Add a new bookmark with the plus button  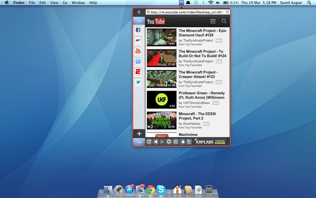139,133
